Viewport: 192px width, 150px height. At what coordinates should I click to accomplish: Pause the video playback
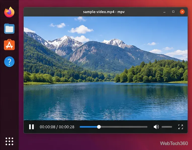(31, 127)
